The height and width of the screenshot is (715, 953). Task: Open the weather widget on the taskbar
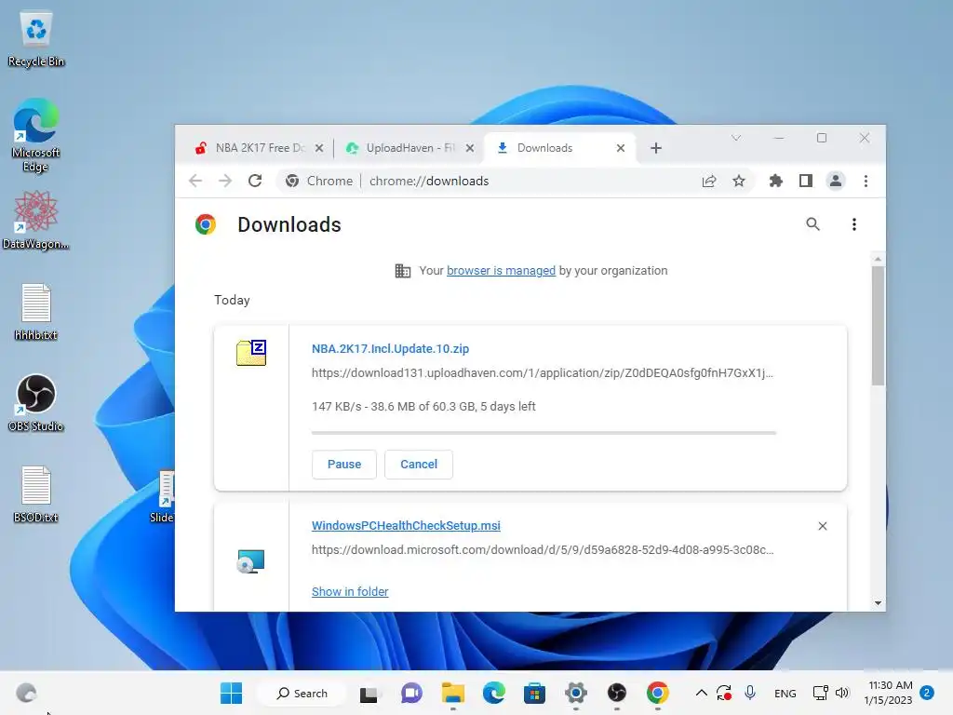[x=26, y=693]
